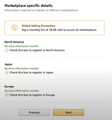The height and width of the screenshot is (120, 112).
Task: Click the Next button
Action: pos(68,112)
